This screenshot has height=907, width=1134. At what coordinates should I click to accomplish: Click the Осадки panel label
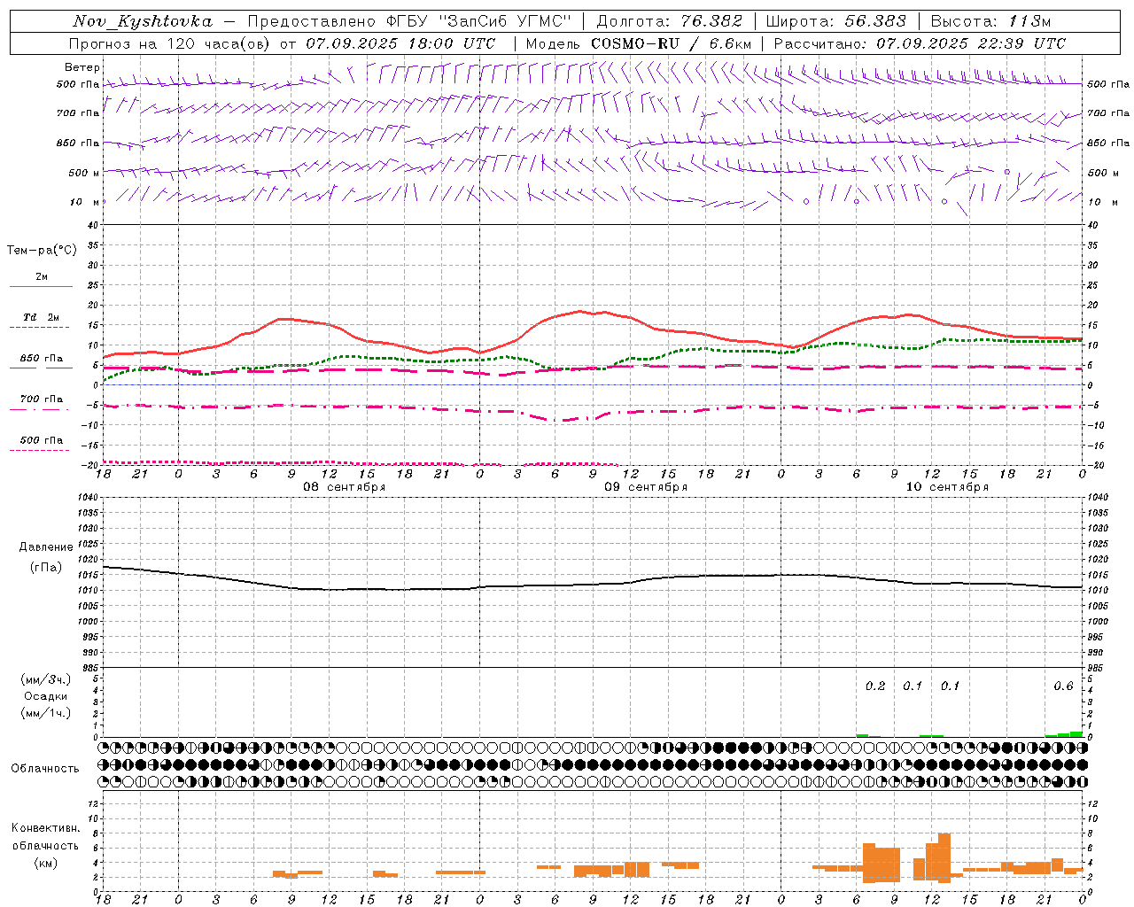click(46, 696)
